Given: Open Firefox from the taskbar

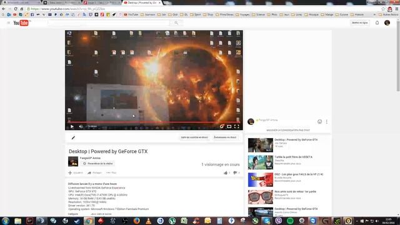Looking at the screenshot, I should pos(136,221).
